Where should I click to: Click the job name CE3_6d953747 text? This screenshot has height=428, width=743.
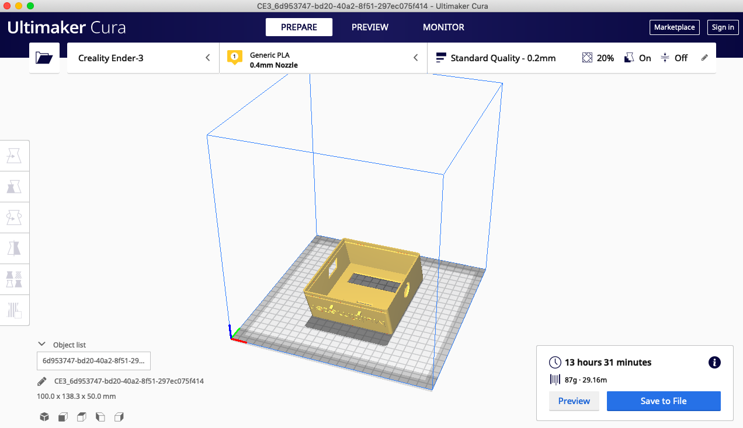pyautogui.click(x=129, y=381)
